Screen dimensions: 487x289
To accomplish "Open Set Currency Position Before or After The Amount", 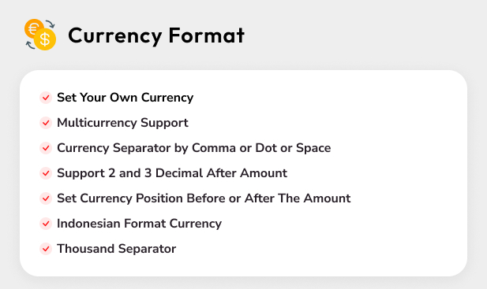I will (x=204, y=198).
